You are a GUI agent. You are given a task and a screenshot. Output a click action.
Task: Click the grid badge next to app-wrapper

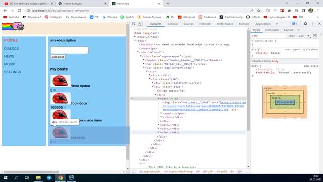point(187,56)
